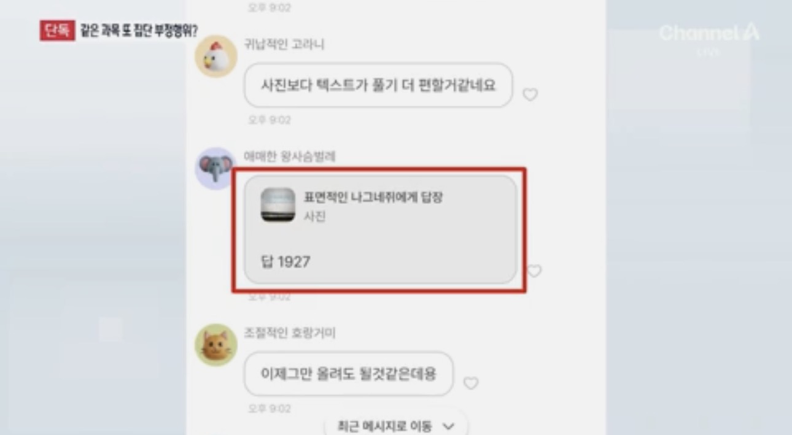Click the headline 같은 과목 또 집단 부정행위?

pyautogui.click(x=139, y=31)
